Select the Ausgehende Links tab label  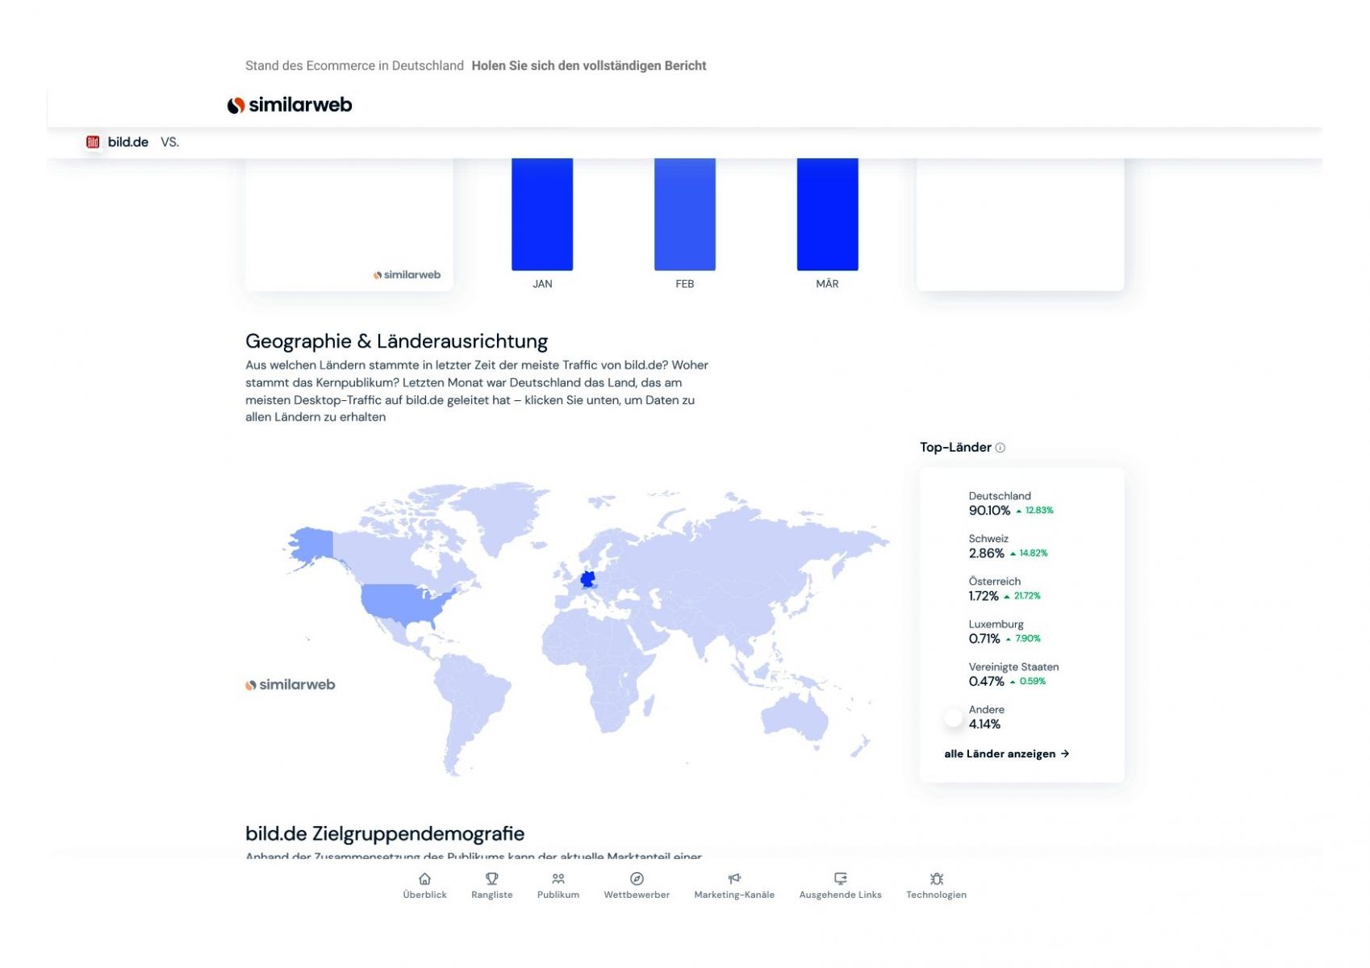(x=840, y=895)
